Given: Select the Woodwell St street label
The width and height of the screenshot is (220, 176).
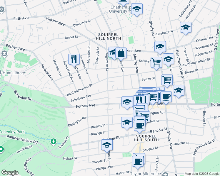Looking at the screenshot, I should click(x=204, y=46).
